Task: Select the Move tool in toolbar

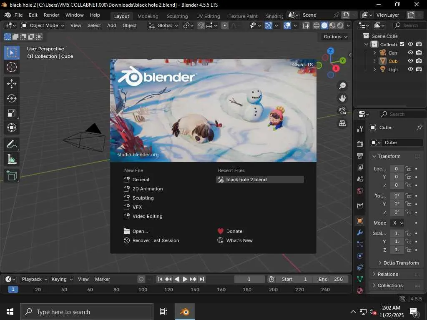Action: (12, 83)
